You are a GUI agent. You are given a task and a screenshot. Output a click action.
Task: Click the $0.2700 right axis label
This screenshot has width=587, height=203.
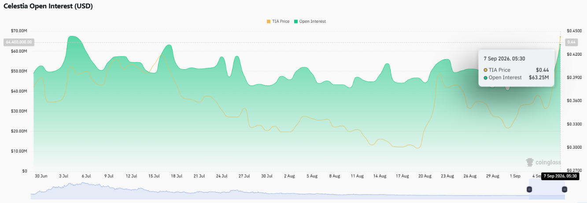coord(574,171)
